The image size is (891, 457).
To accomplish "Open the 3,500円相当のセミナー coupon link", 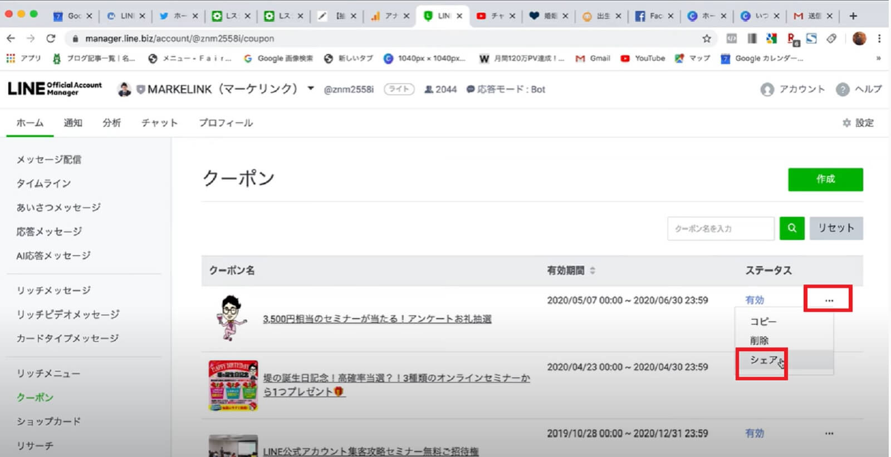I will point(377,319).
